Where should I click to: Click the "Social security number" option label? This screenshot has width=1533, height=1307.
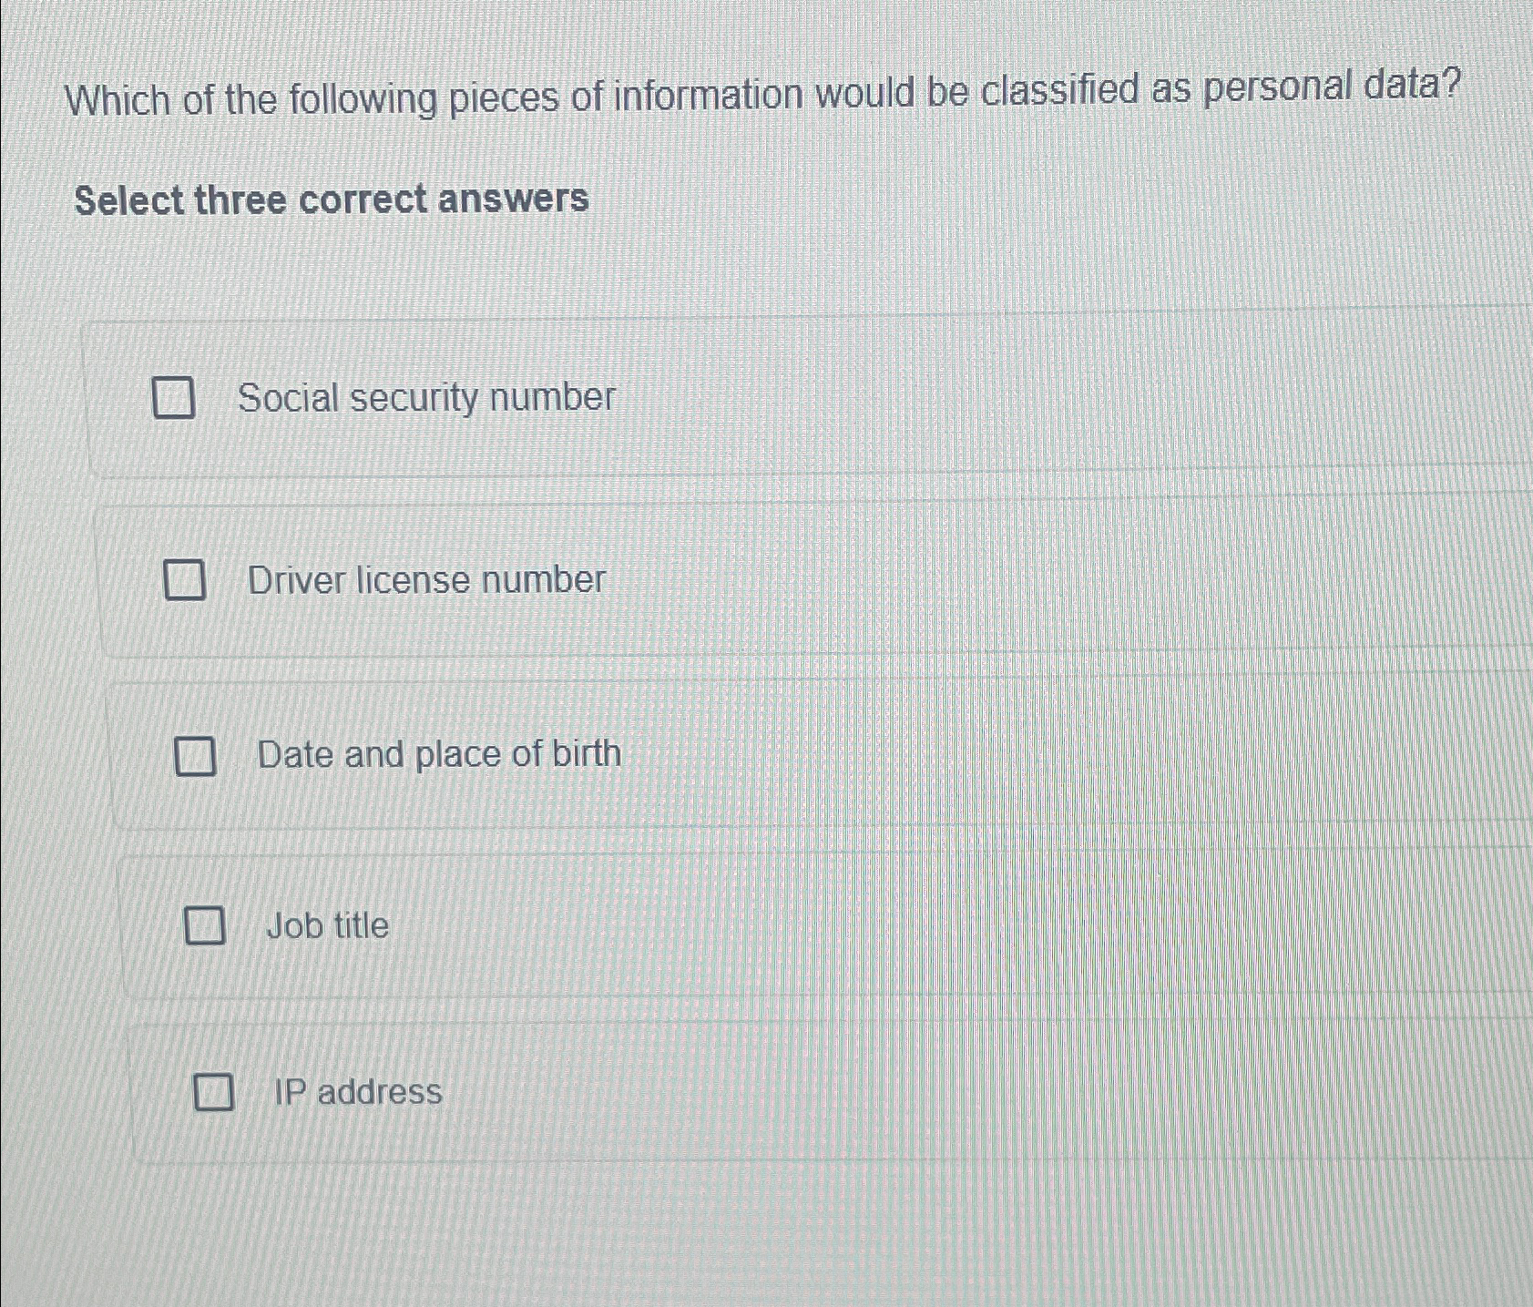(x=426, y=398)
